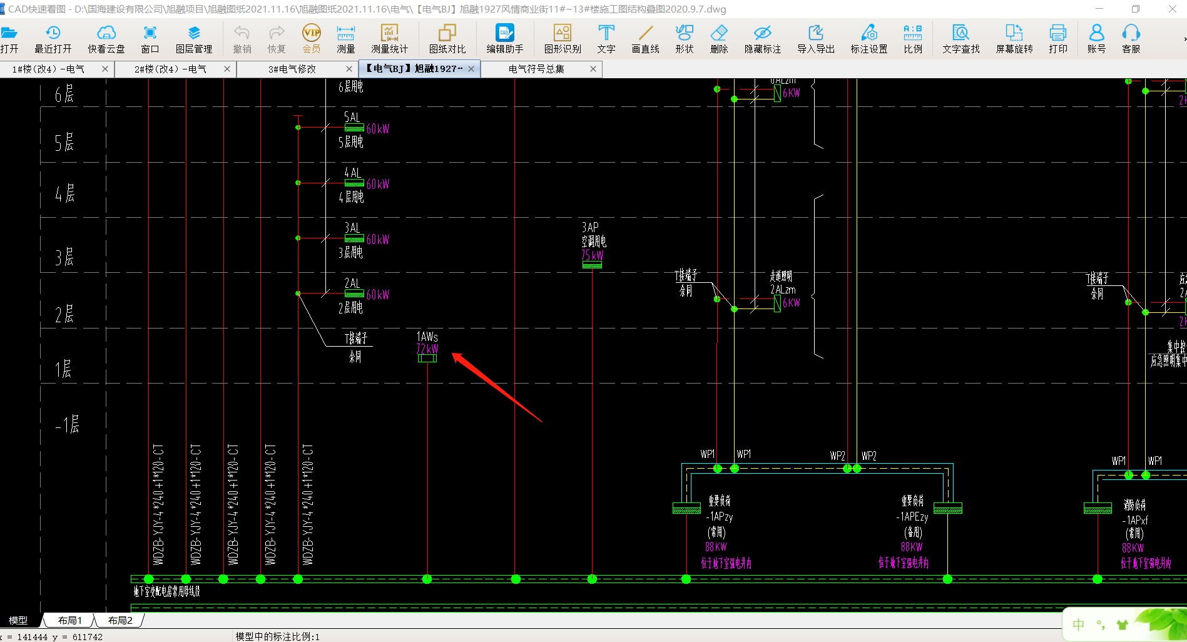Viewport: 1187px width, 642px height.
Task: Rotate the screen with 屏幕旋转
Action: tap(1014, 39)
